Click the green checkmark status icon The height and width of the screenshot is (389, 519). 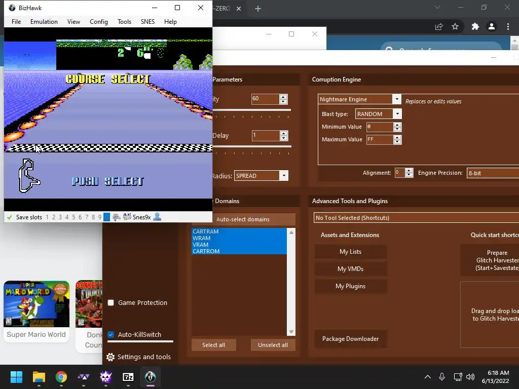click(x=10, y=217)
